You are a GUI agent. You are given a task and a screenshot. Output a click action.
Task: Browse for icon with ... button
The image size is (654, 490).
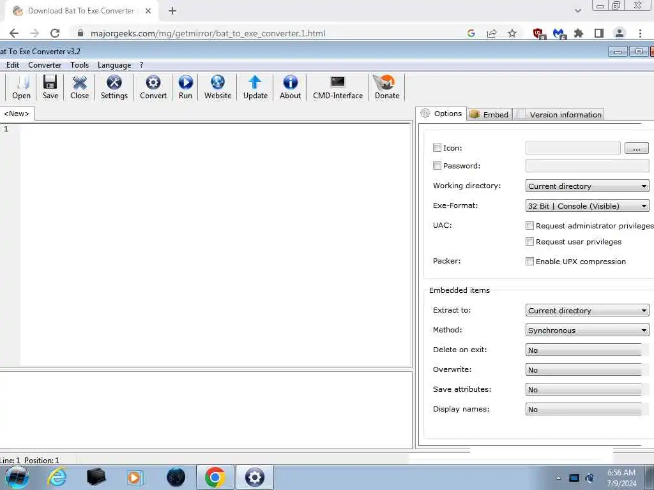pyautogui.click(x=637, y=148)
